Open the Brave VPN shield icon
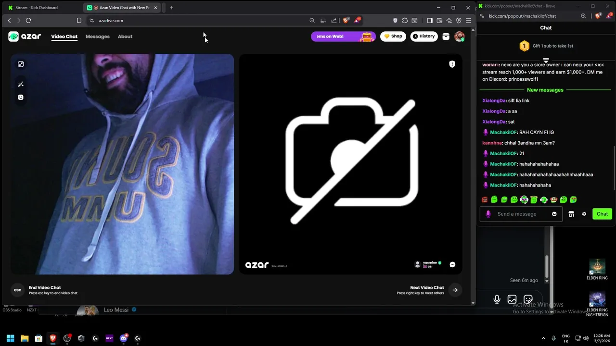 pos(459,21)
